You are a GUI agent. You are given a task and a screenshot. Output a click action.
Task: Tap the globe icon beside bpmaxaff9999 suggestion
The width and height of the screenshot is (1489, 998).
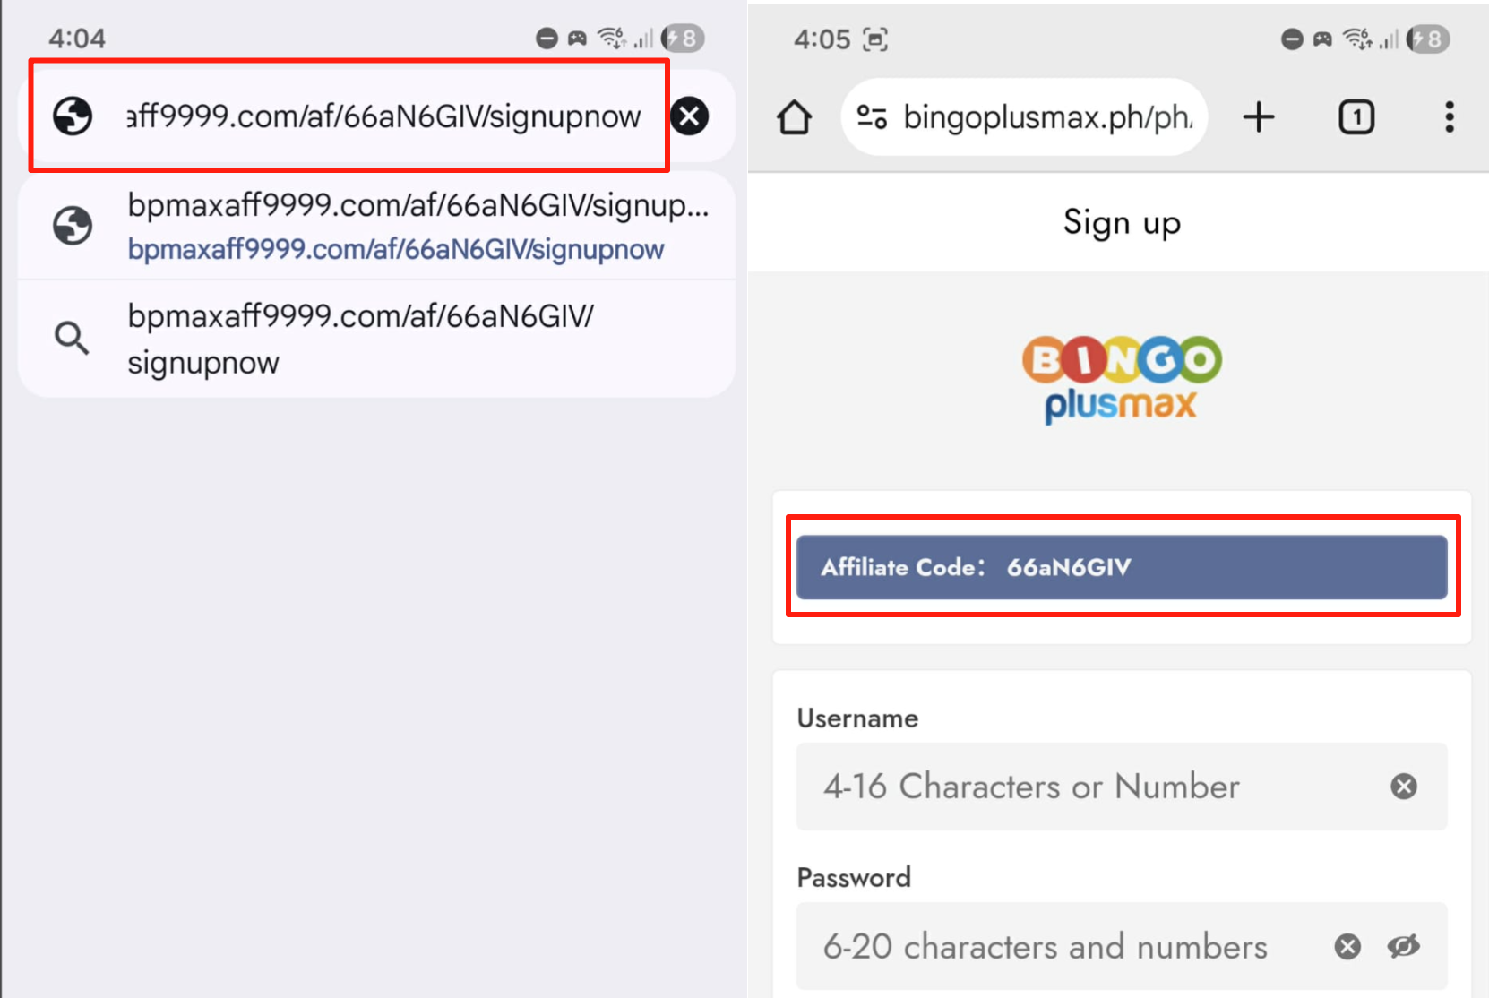[x=73, y=226]
